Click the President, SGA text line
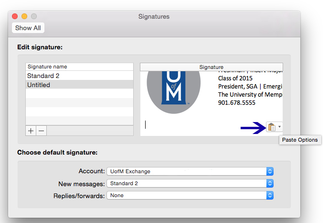The image size is (328, 223). tap(250, 86)
